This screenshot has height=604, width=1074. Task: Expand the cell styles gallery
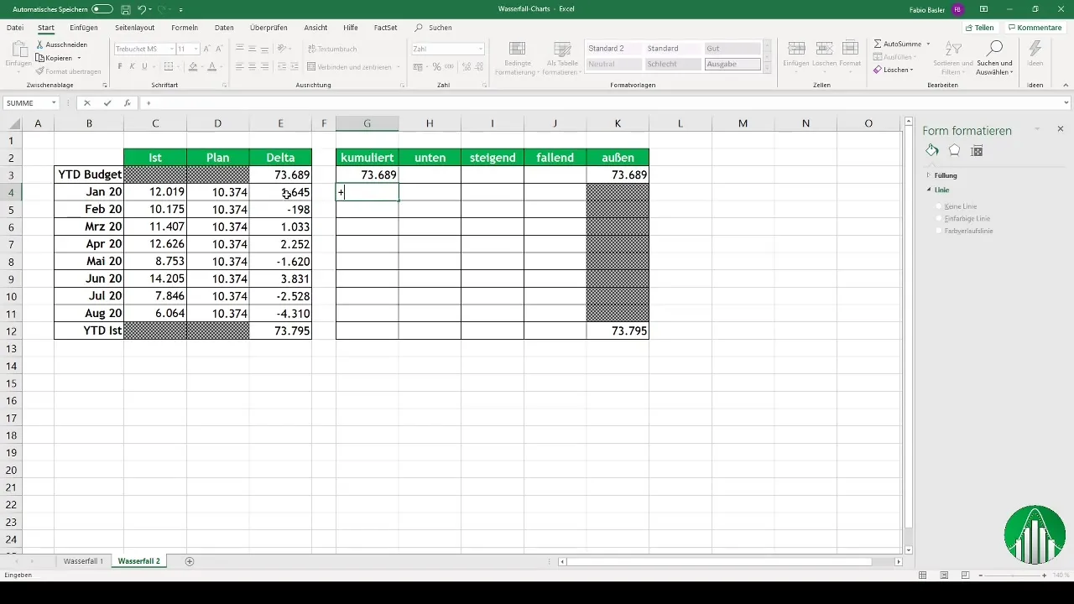(x=768, y=66)
